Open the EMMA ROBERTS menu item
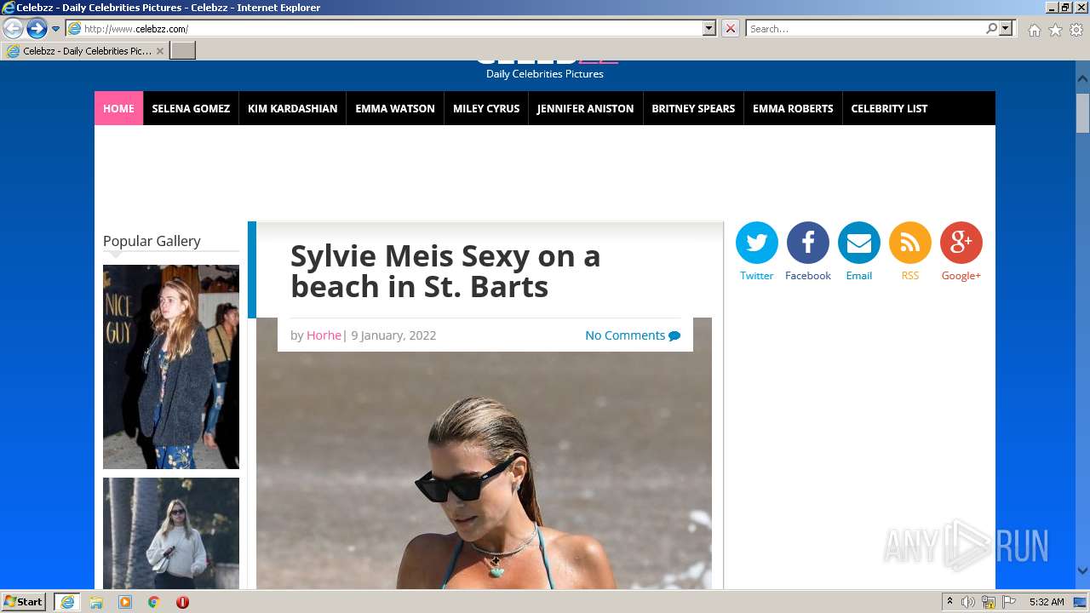This screenshot has width=1090, height=613. [x=793, y=108]
